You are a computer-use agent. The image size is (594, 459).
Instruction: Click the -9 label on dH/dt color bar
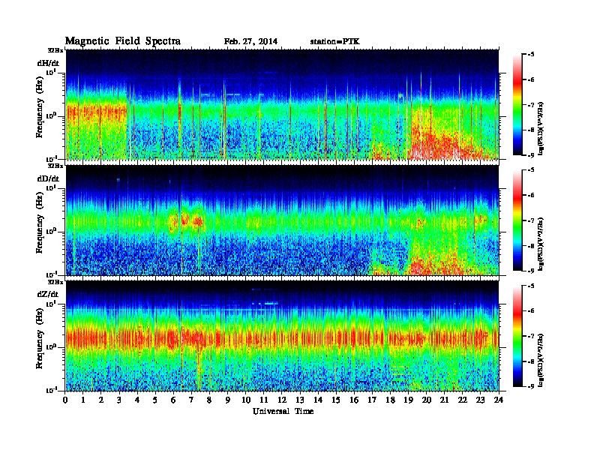coord(531,155)
